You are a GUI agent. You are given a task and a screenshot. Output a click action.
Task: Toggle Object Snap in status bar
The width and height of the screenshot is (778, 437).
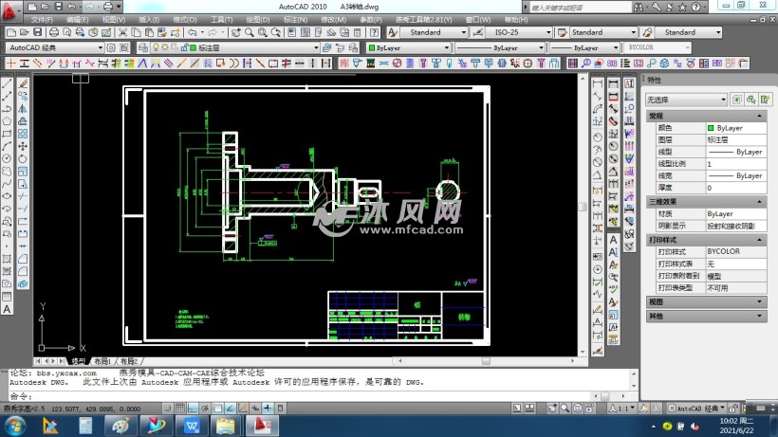[x=217, y=409]
